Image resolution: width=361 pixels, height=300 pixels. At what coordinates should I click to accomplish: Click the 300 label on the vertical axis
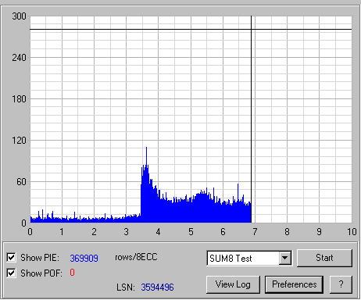pyautogui.click(x=19, y=16)
